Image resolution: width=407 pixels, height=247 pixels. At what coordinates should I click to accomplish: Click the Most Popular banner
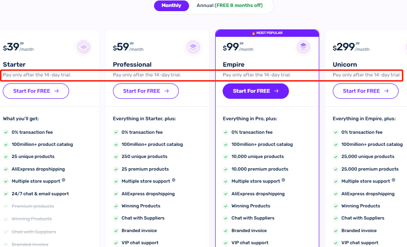[x=267, y=33]
